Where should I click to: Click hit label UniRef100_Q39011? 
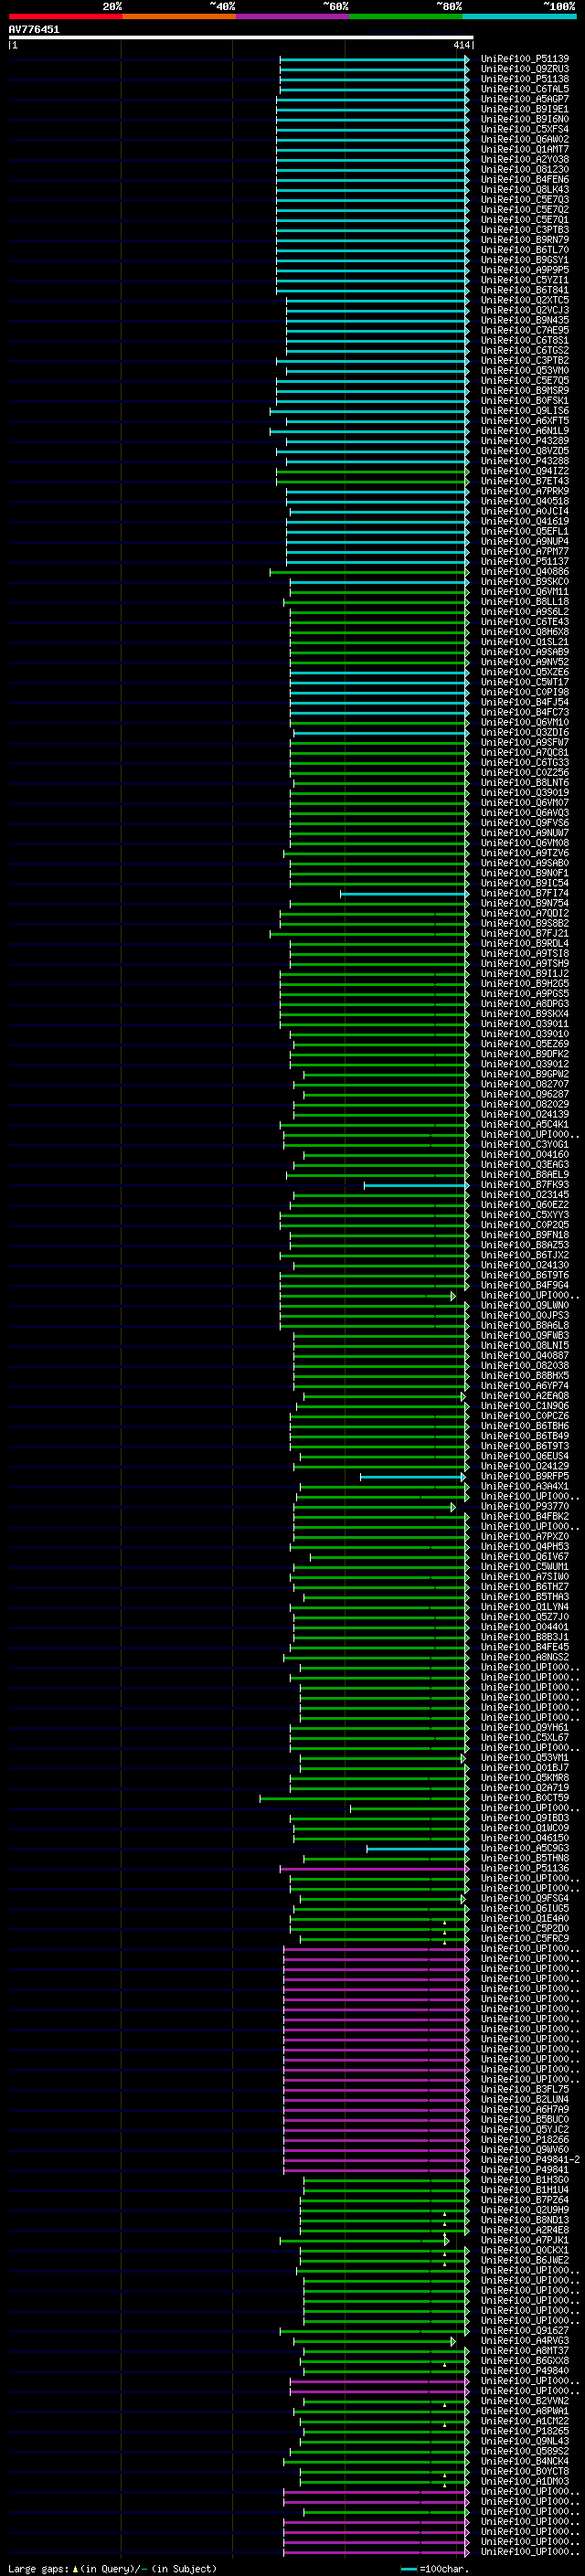(525, 1024)
